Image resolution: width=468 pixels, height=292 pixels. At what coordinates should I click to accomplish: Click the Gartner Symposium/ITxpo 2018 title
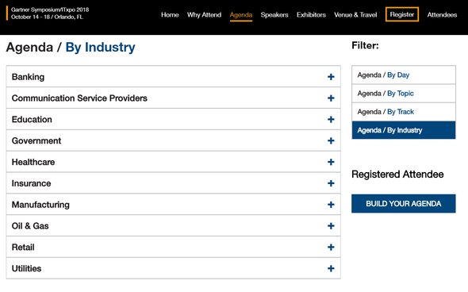[x=50, y=10]
